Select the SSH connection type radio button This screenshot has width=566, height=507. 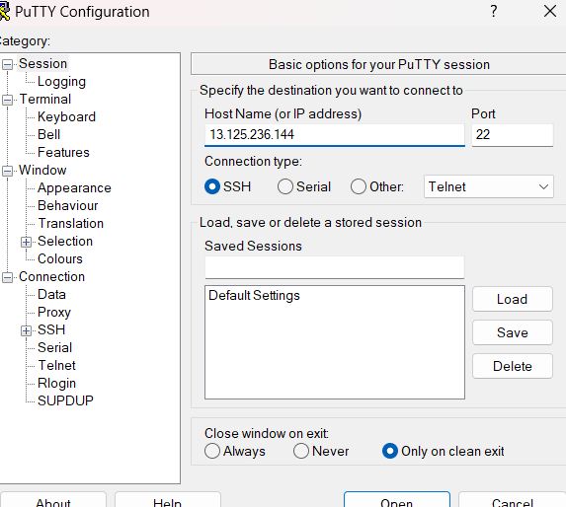(212, 186)
